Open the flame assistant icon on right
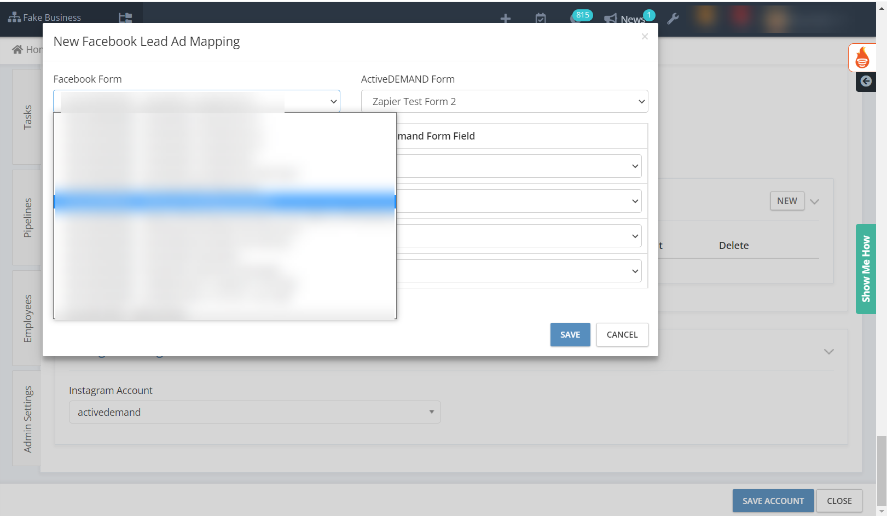The height and width of the screenshot is (516, 887). [x=862, y=57]
